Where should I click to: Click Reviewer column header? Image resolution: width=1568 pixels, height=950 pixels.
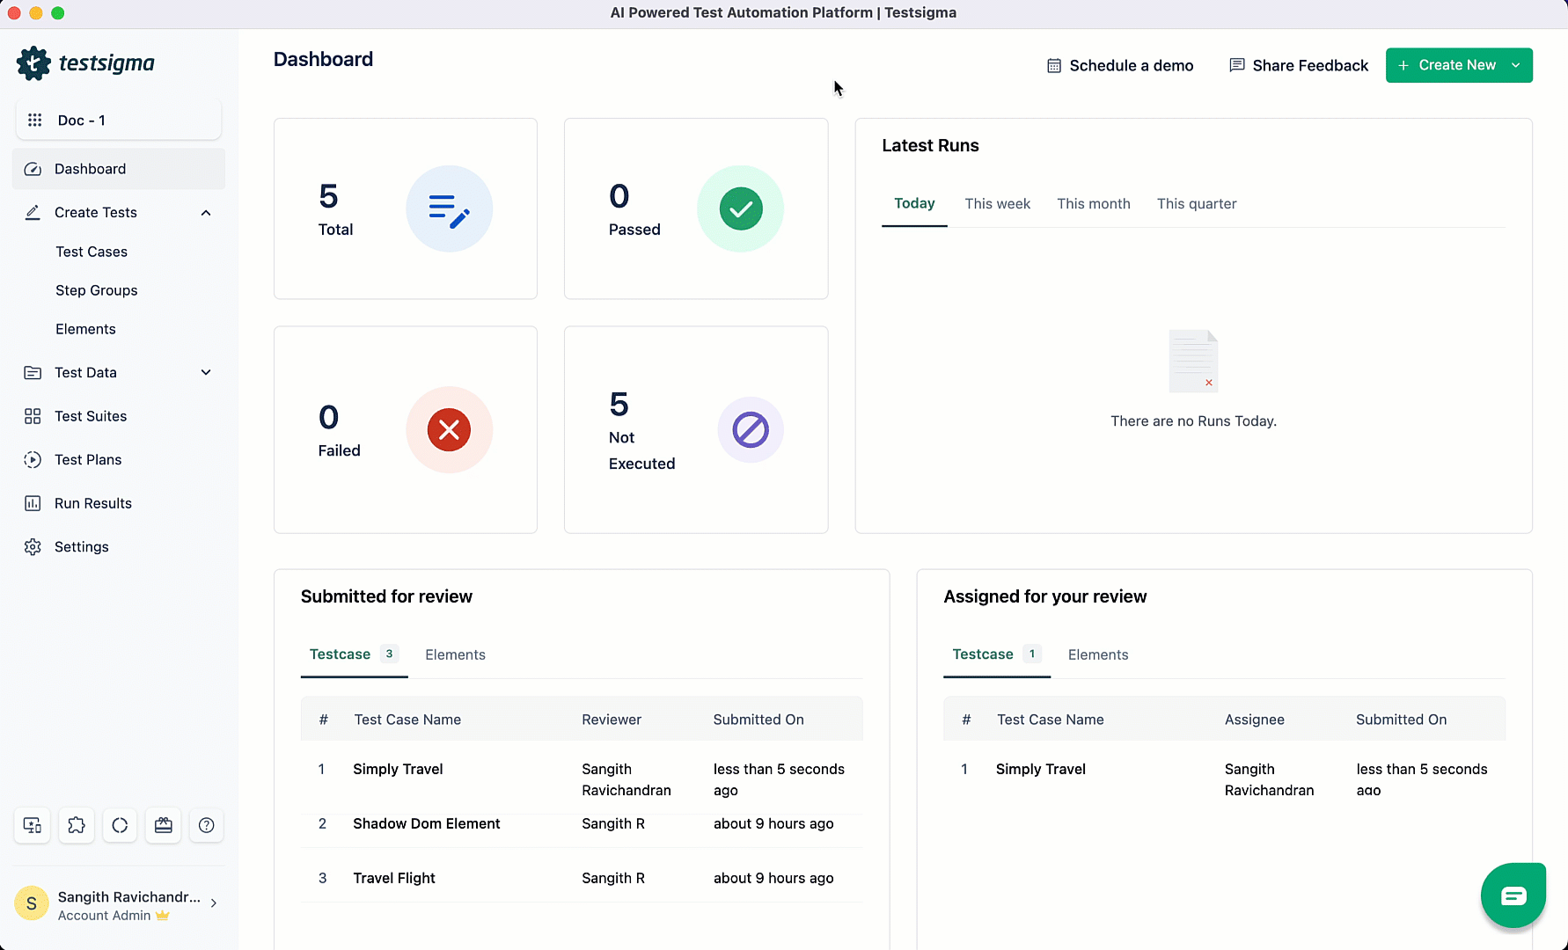click(x=612, y=720)
